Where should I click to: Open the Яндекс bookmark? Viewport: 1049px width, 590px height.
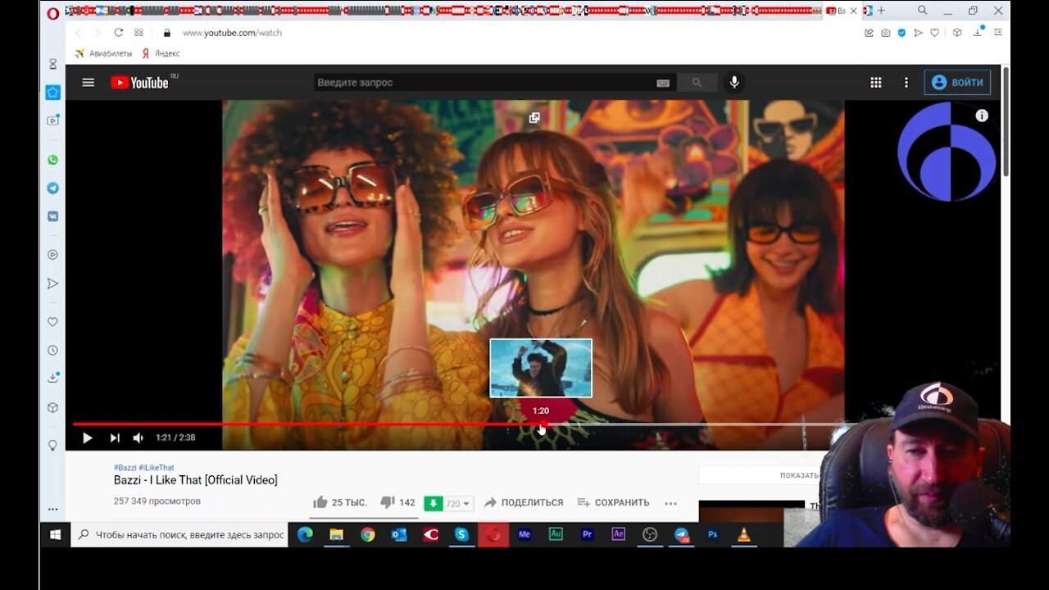click(161, 53)
